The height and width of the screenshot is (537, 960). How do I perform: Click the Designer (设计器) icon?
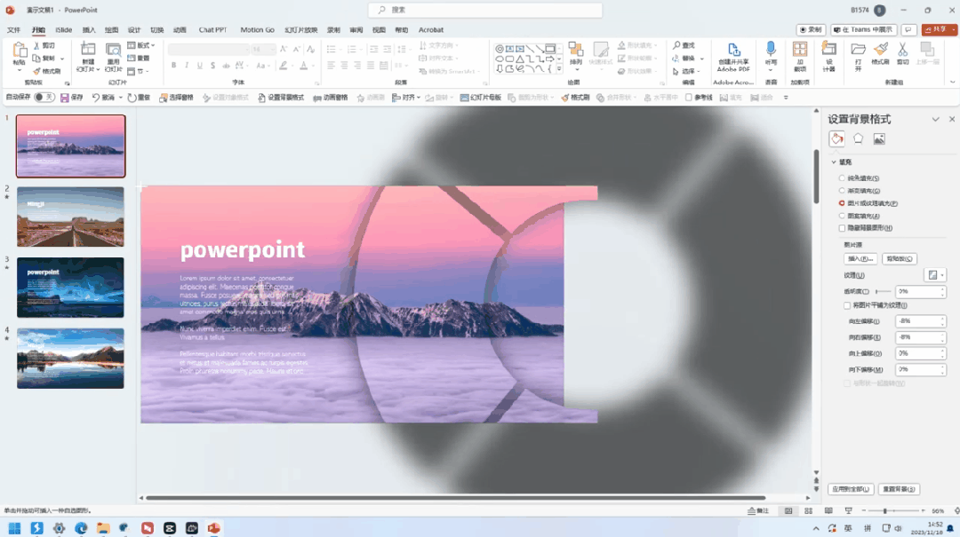(x=829, y=49)
